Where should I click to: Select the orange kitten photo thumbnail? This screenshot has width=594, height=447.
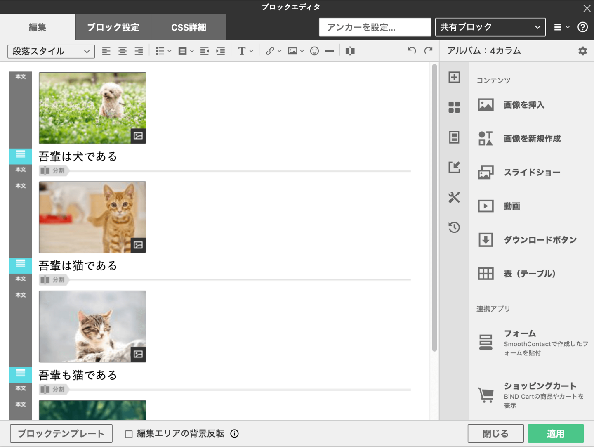(92, 217)
